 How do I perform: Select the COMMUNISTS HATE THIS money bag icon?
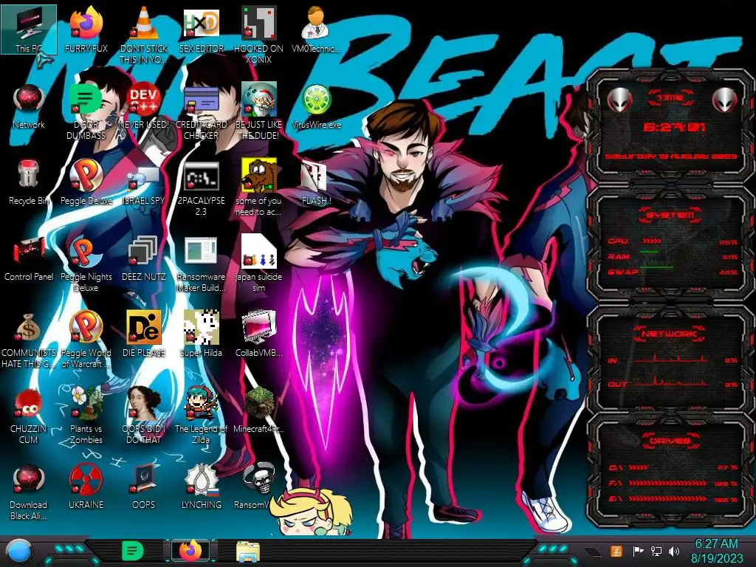(x=29, y=340)
